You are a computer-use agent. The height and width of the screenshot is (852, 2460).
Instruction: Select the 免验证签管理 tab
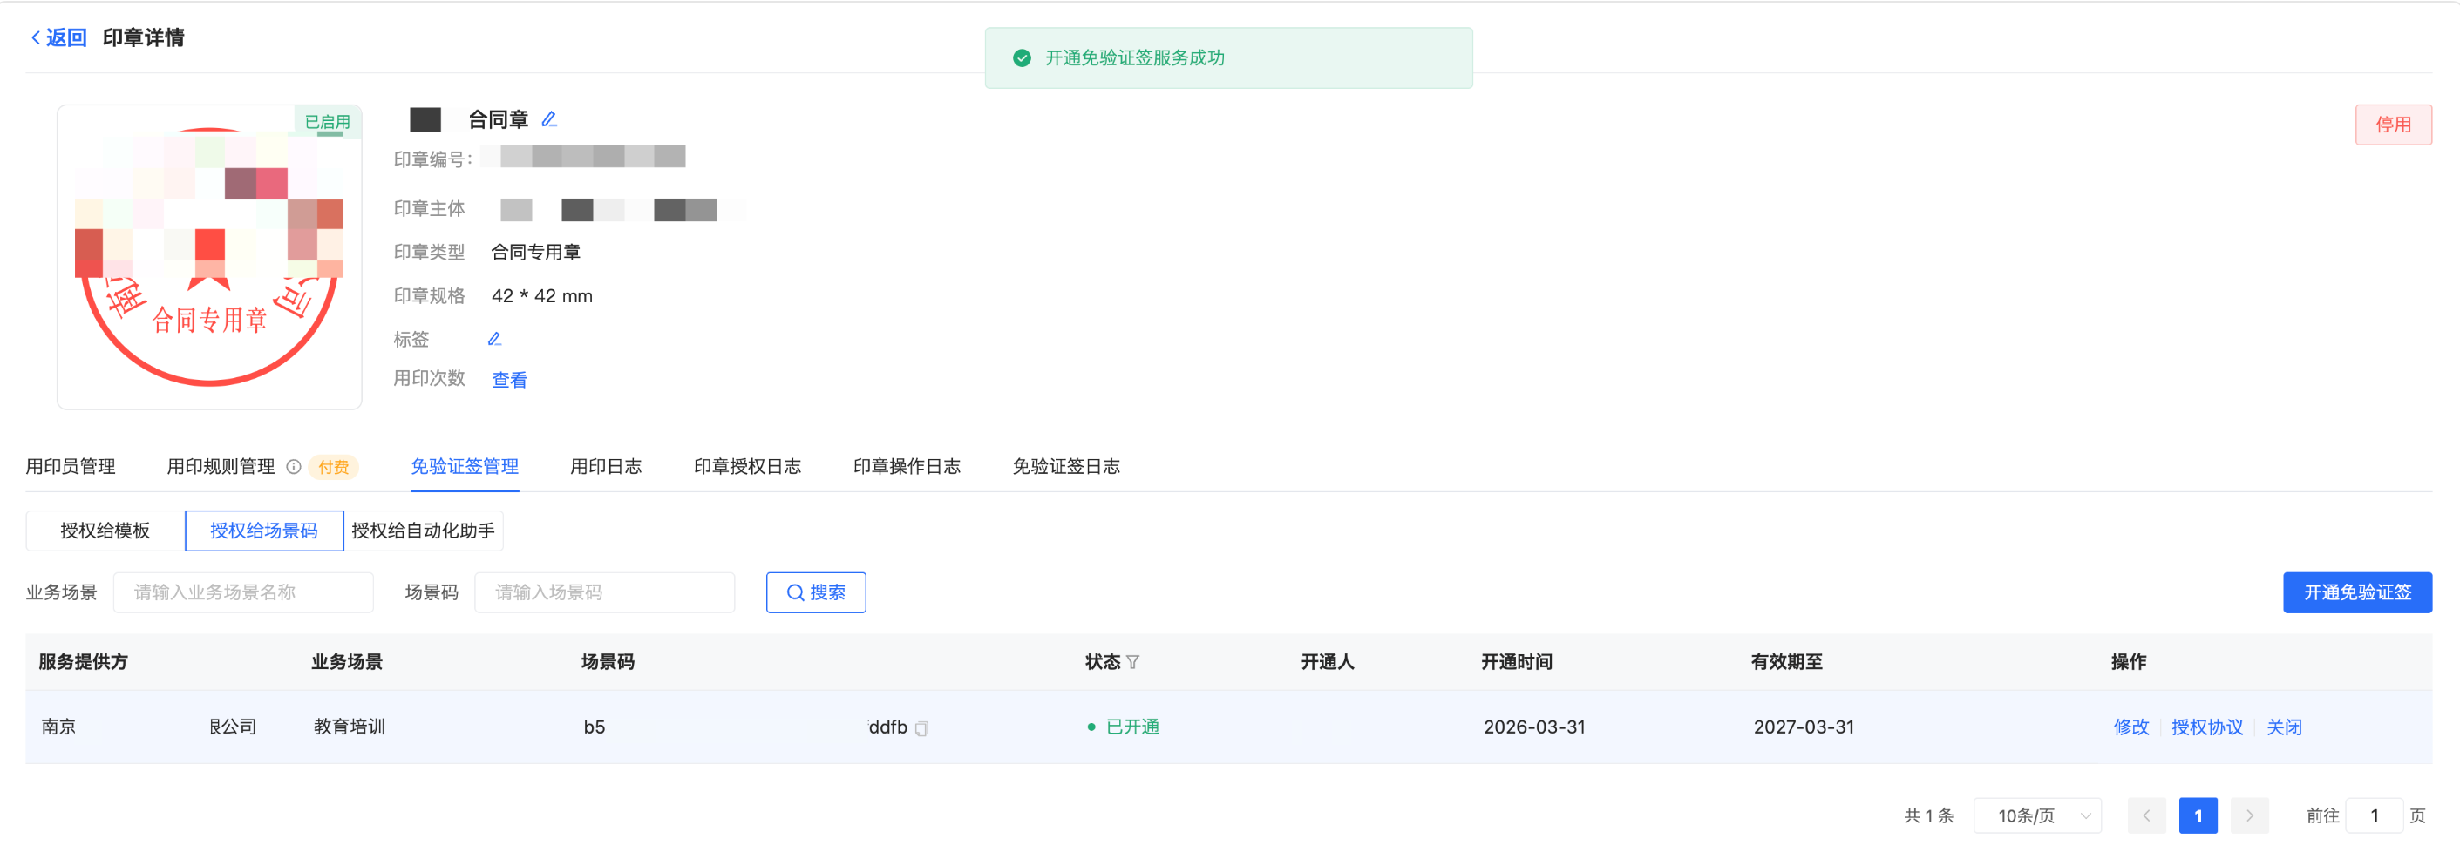(465, 467)
